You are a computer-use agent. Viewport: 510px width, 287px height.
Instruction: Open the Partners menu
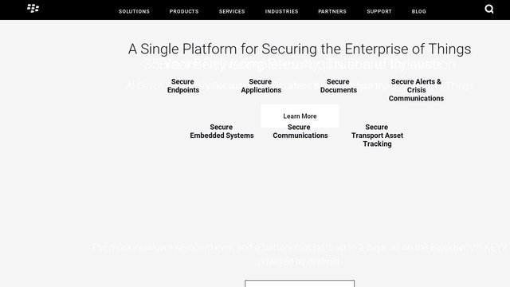(x=332, y=11)
